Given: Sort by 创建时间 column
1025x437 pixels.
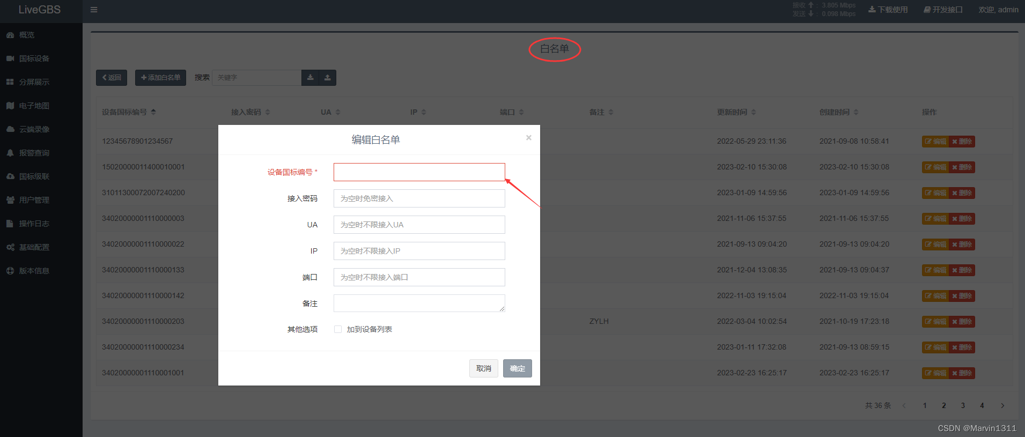Looking at the screenshot, I should pos(839,112).
